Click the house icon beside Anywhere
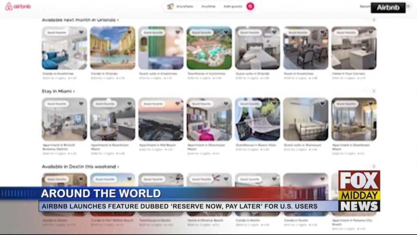417x235 pixels. coord(170,7)
